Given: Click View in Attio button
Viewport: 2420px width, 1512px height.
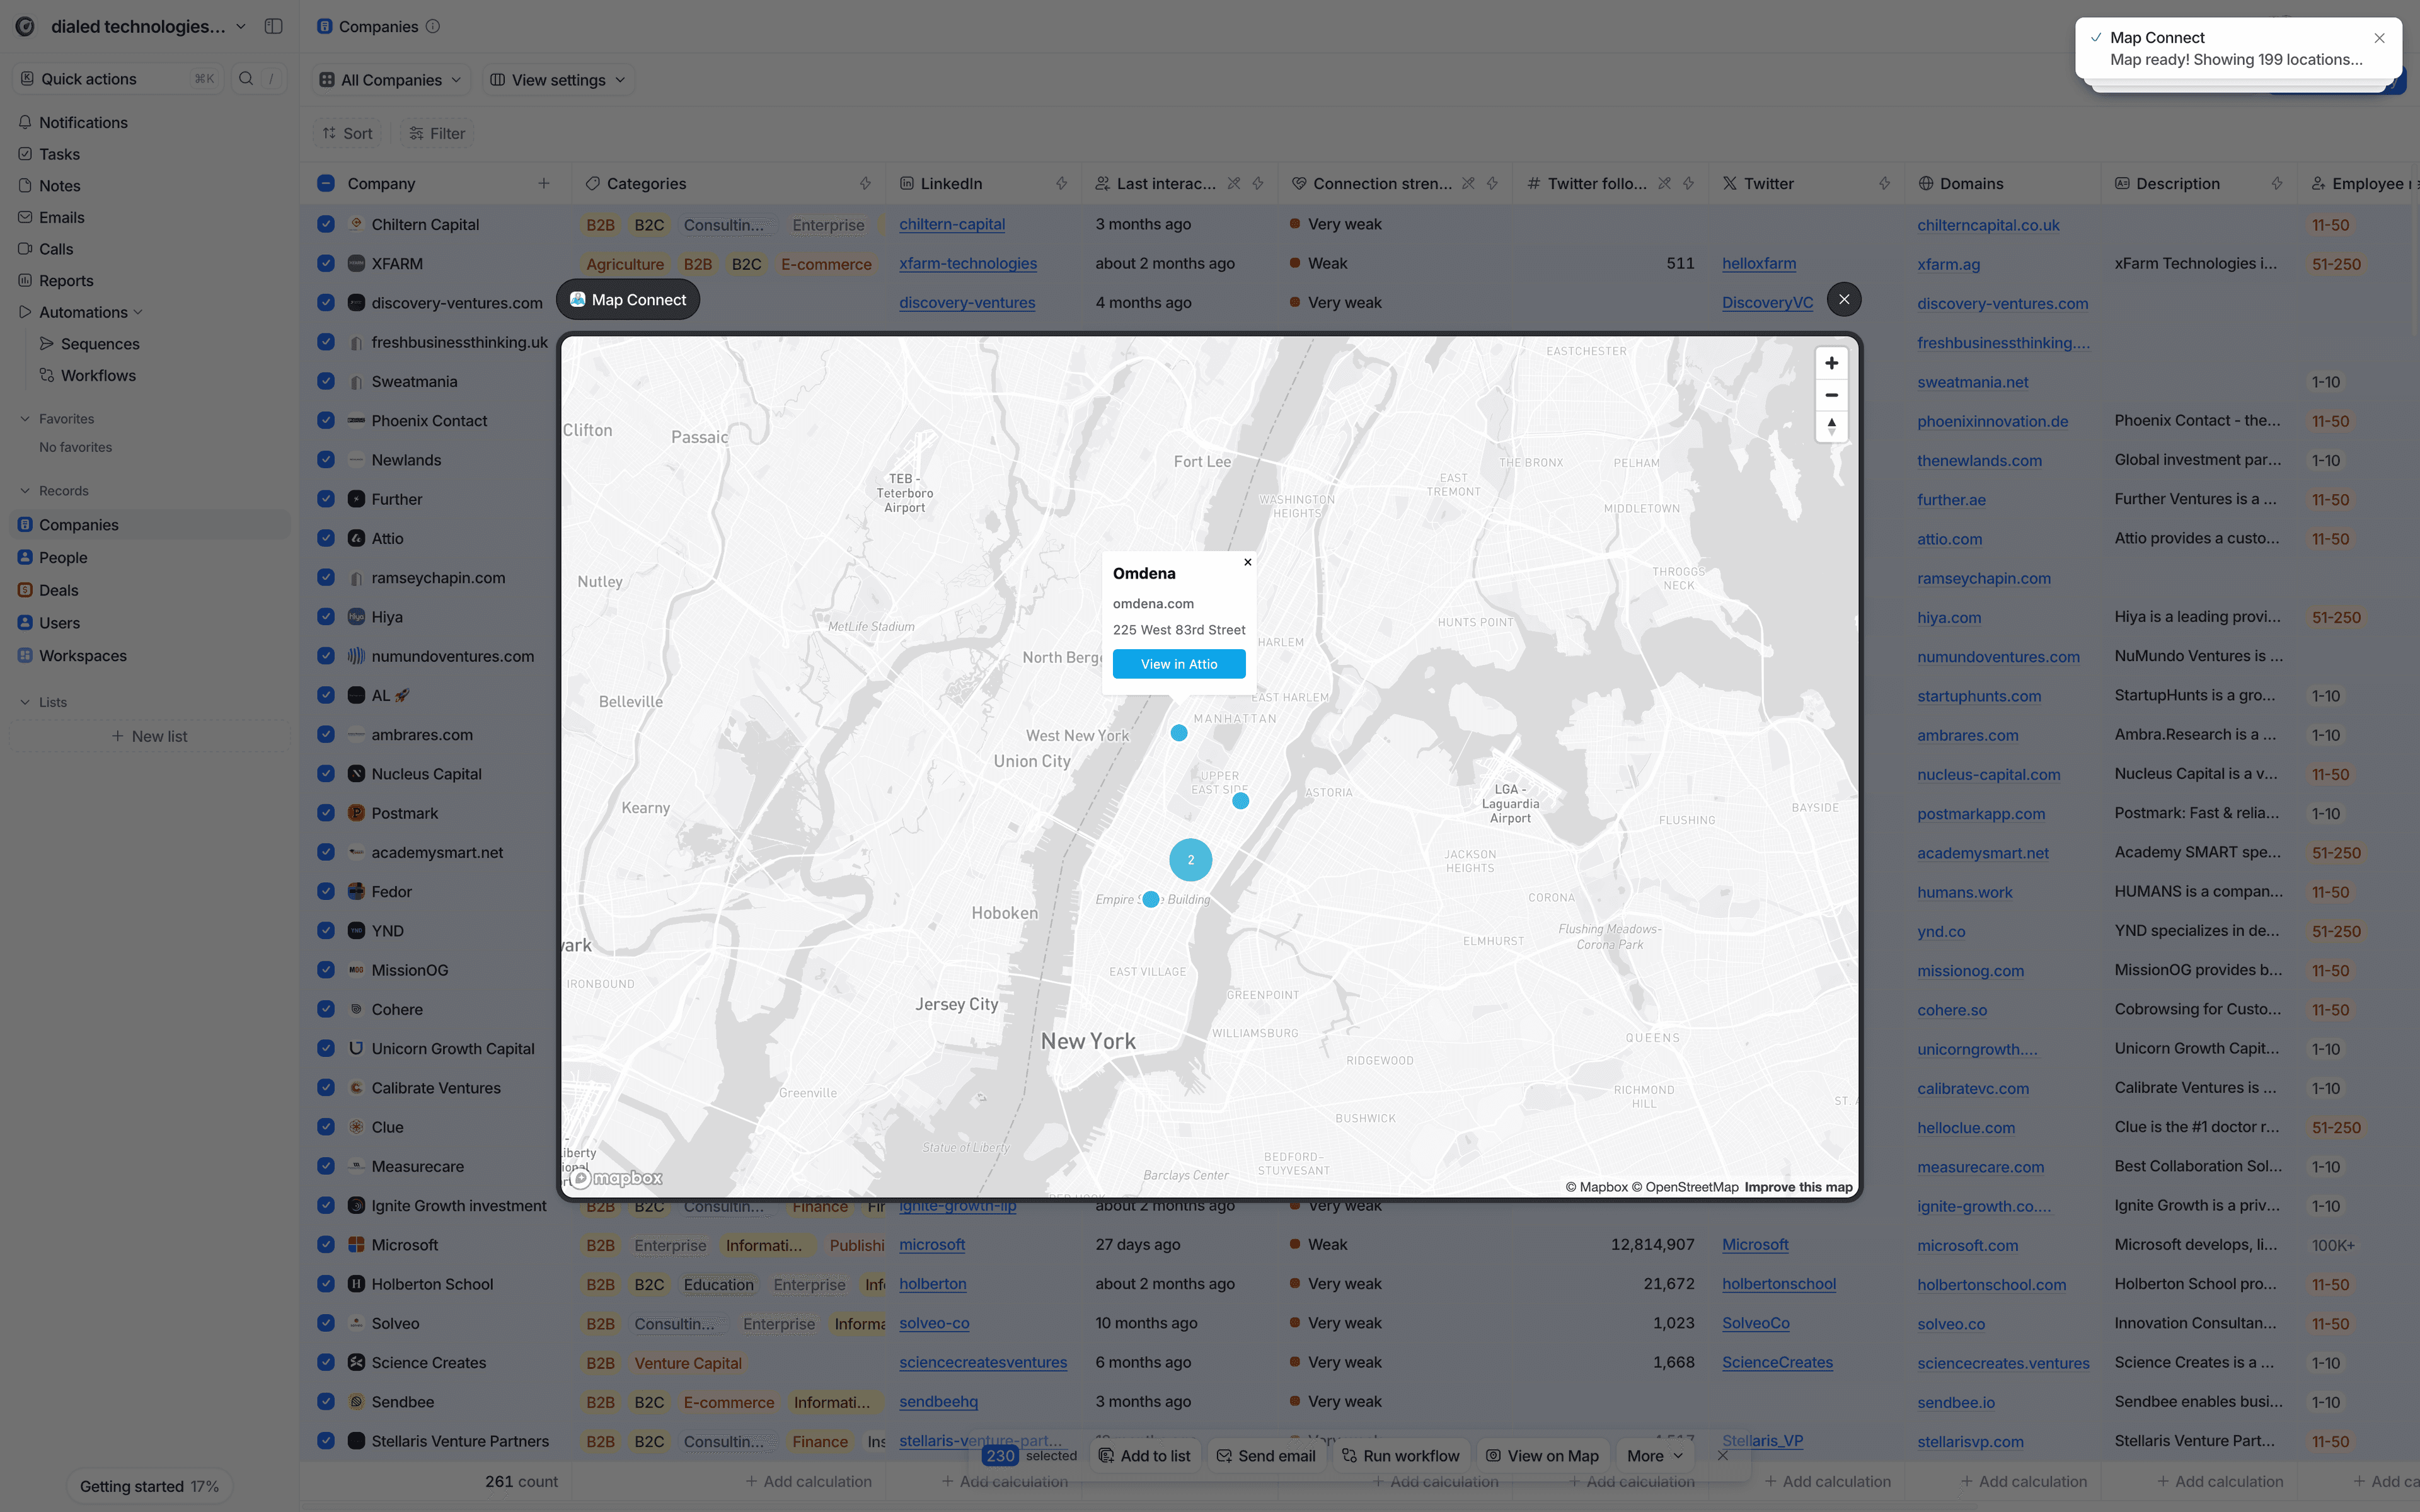Looking at the screenshot, I should (1178, 664).
